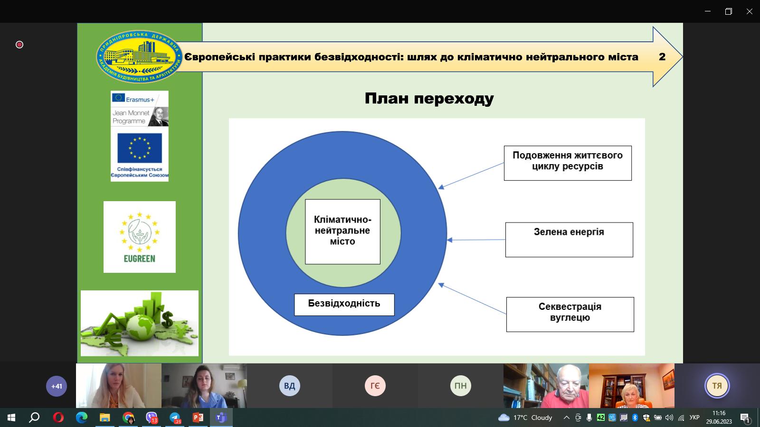
Task: Open the volume control
Action: click(x=669, y=418)
